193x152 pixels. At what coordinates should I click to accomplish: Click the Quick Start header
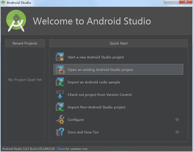(x=119, y=43)
